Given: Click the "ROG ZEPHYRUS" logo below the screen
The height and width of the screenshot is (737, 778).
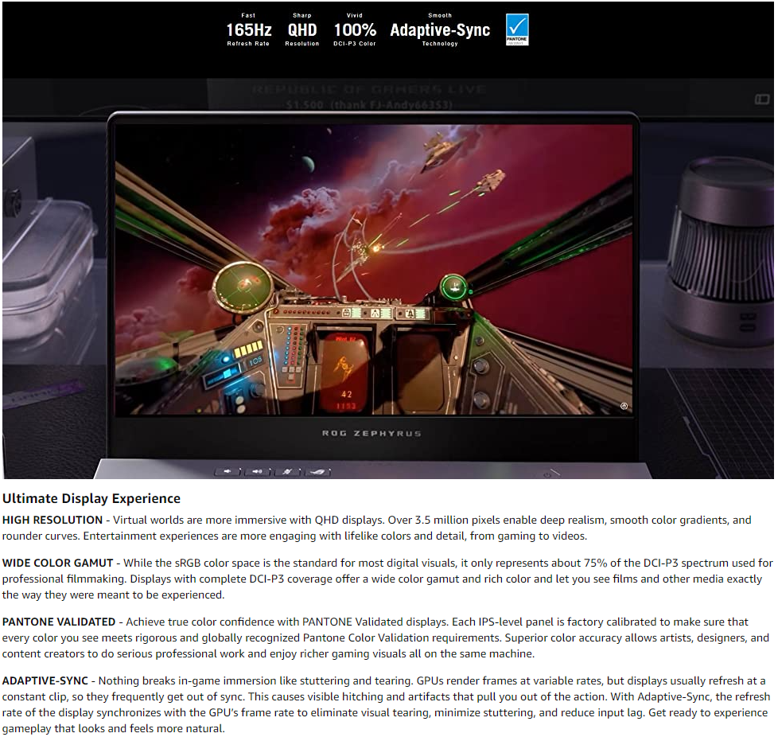Looking at the screenshot, I should pos(371,433).
